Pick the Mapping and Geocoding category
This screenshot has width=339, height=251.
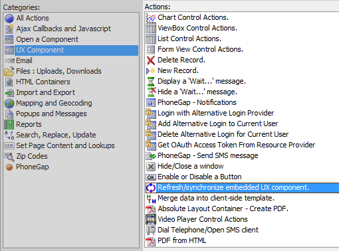[x=54, y=103]
